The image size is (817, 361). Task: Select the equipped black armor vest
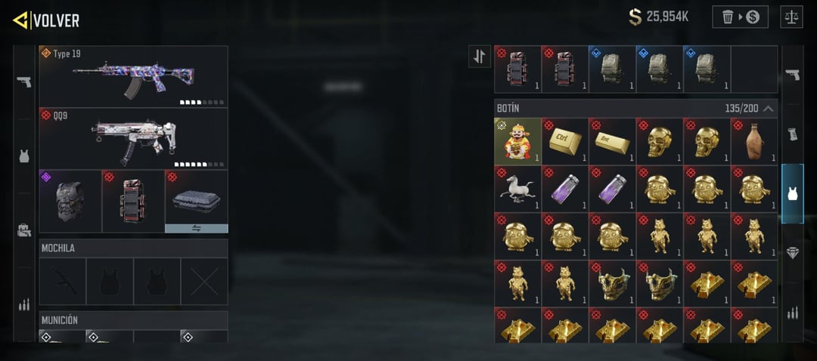coord(70,202)
